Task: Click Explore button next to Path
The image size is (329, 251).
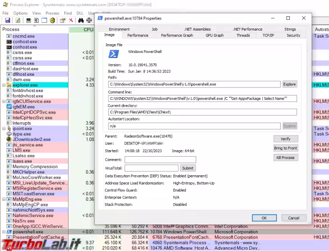Action: pyautogui.click(x=289, y=85)
